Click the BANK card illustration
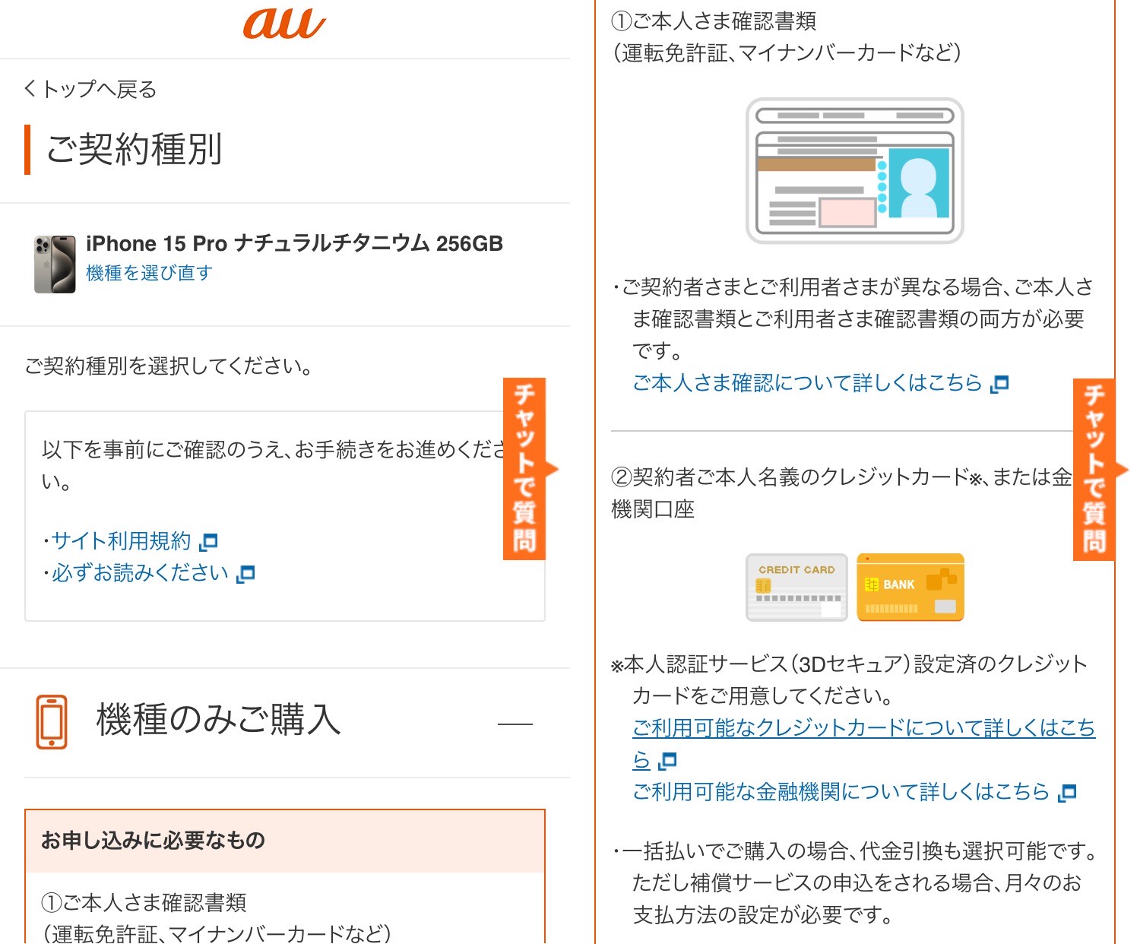 [910, 587]
